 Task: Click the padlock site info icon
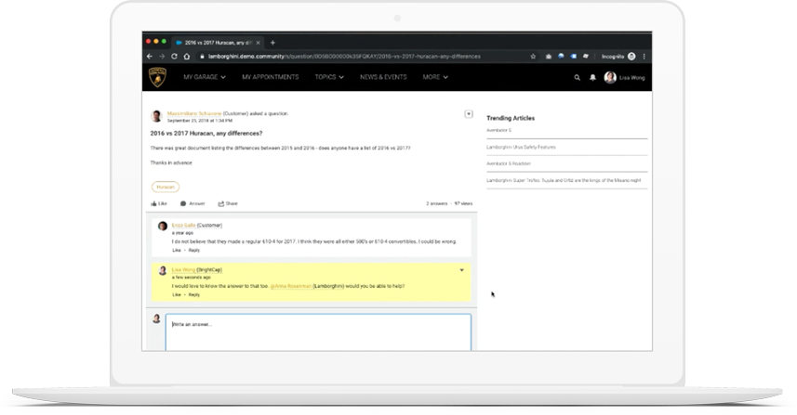202,57
